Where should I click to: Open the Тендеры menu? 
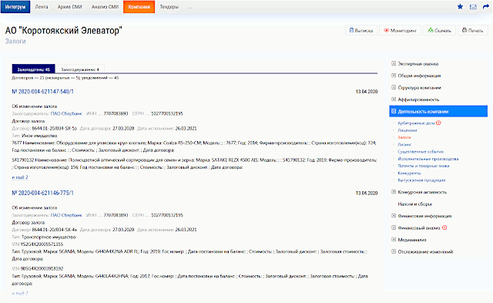tap(169, 7)
